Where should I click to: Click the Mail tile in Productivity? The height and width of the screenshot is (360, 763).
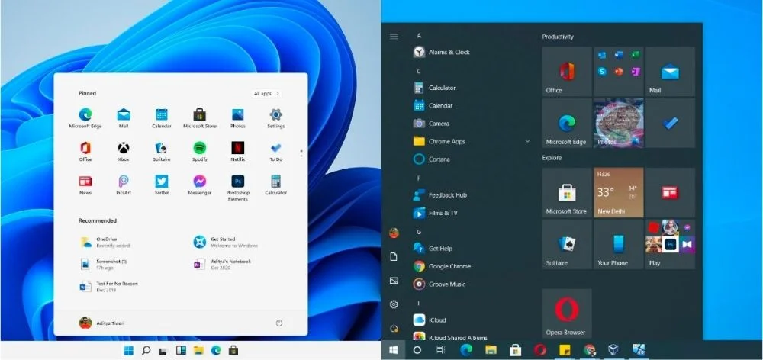[x=670, y=72]
